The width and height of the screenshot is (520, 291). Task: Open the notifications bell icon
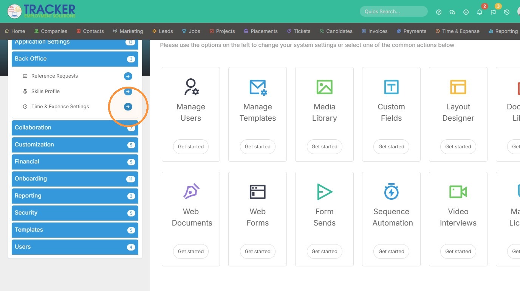[480, 12]
